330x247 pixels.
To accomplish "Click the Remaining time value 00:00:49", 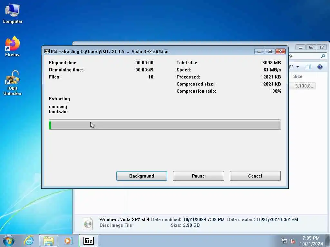I will 144,70.
